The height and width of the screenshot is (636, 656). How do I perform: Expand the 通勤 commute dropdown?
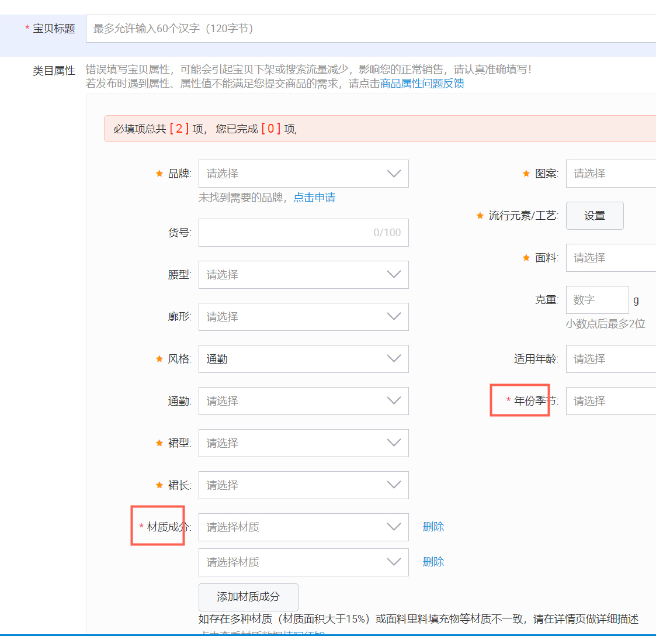303,401
